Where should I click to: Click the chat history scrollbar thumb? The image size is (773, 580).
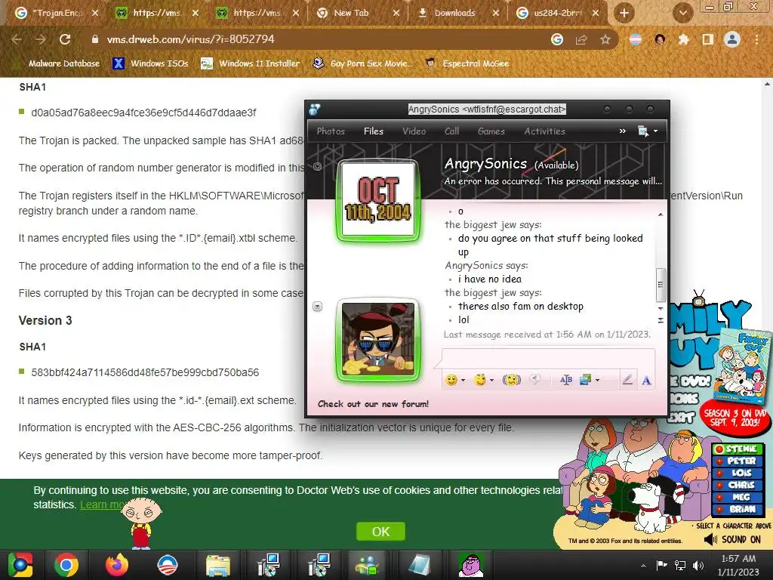(661, 285)
